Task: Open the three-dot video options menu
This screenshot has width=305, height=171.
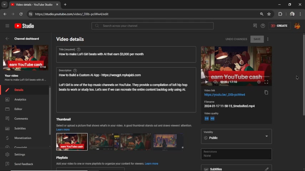Action: point(268,39)
